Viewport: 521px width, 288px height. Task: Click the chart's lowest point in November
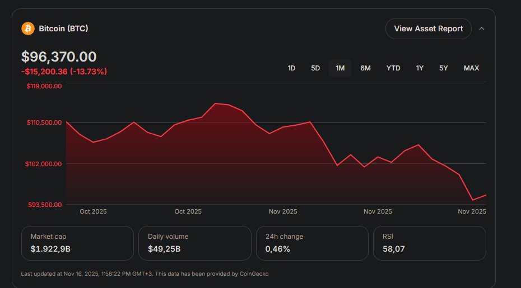[472, 200]
